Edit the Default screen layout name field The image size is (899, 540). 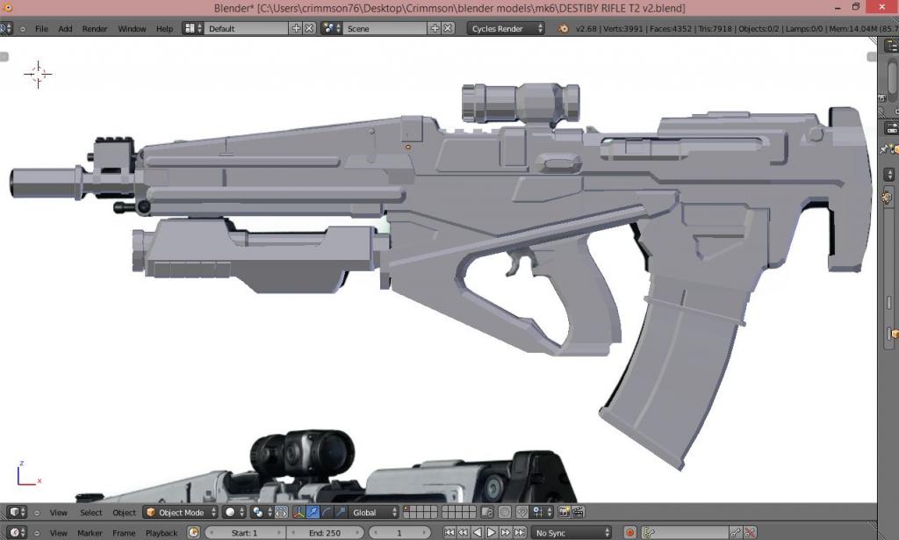[x=247, y=28]
